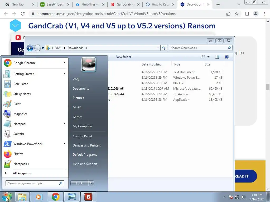This screenshot has width=270, height=202.
Task: Open Explorer help icon
Action: (x=227, y=57)
